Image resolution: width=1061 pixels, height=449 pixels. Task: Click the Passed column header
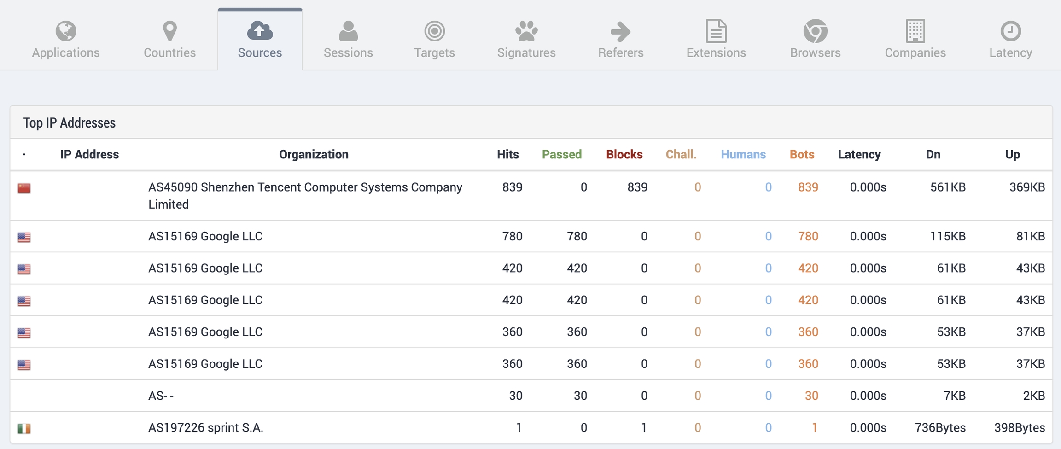click(561, 154)
